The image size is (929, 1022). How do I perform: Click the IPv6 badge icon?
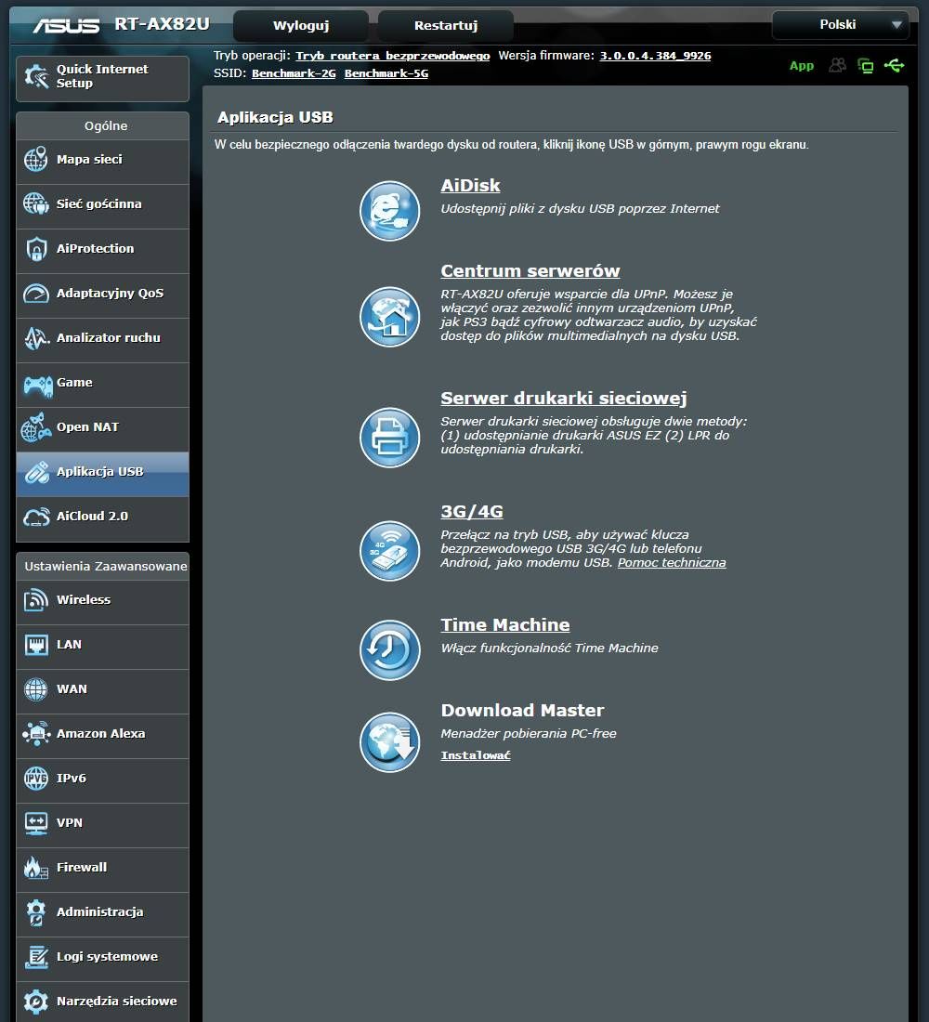tap(36, 779)
